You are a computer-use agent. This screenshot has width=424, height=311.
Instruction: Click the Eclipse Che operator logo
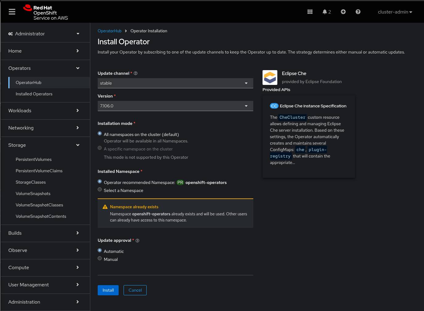270,78
